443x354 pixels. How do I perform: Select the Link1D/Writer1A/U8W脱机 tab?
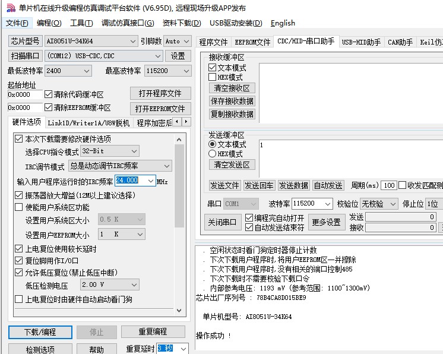point(88,123)
